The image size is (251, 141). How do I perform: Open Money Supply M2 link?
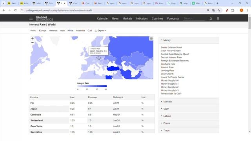tap(170, 87)
